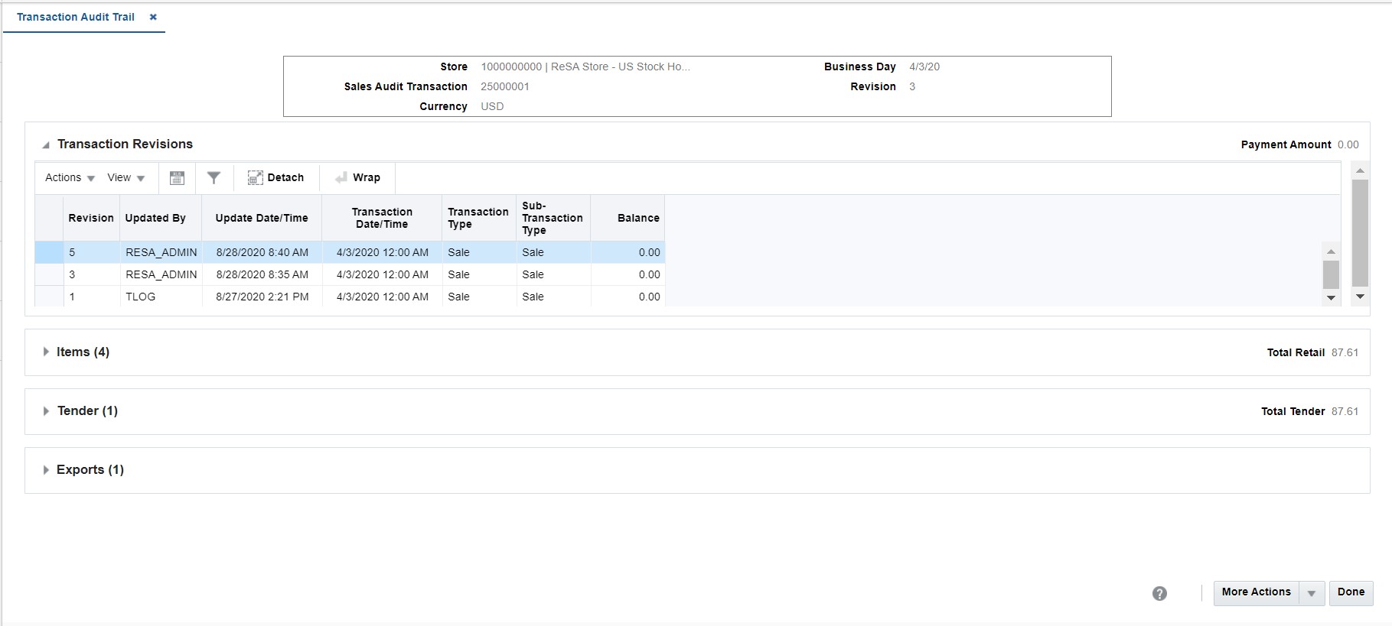The width and height of the screenshot is (1392, 626).
Task: Open the help question mark icon
Action: tap(1159, 593)
